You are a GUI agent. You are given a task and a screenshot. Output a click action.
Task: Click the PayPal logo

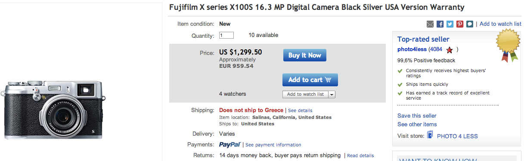coord(229,145)
